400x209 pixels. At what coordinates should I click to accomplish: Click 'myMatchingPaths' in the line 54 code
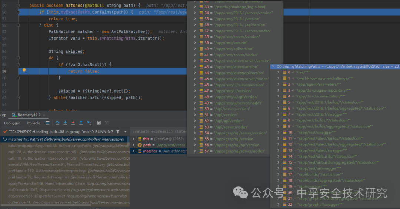tap(117, 38)
